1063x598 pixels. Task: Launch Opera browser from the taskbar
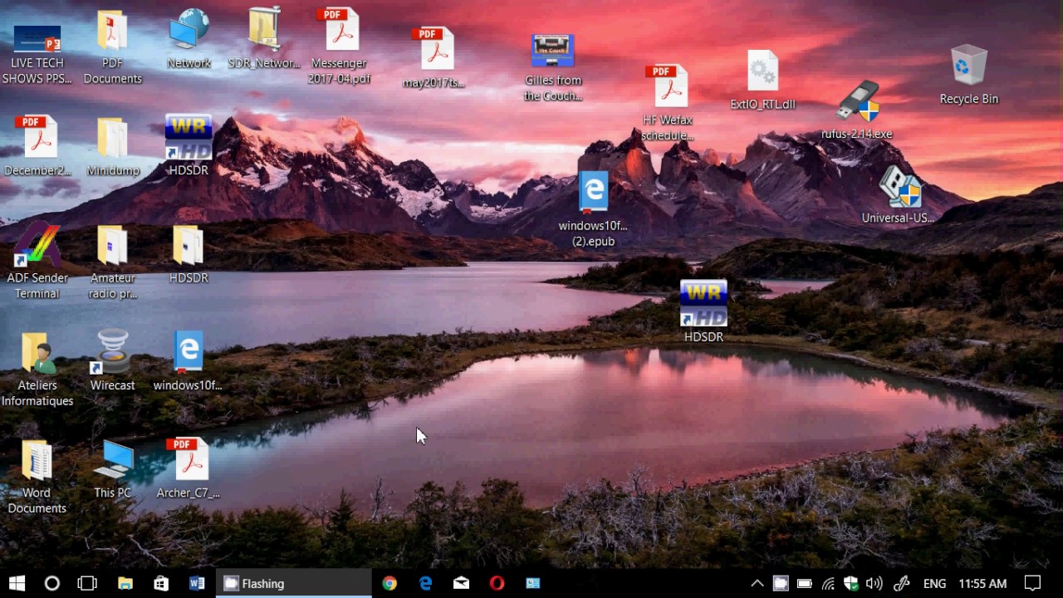(x=497, y=583)
